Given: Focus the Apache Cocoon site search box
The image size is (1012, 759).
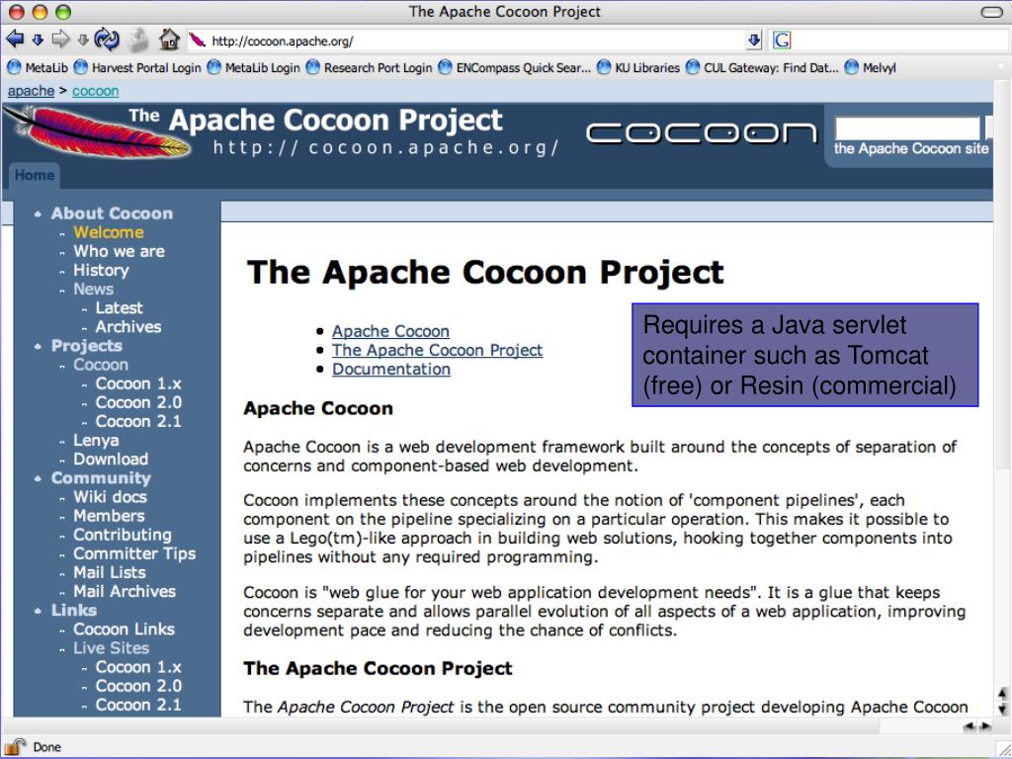Looking at the screenshot, I should tap(907, 127).
